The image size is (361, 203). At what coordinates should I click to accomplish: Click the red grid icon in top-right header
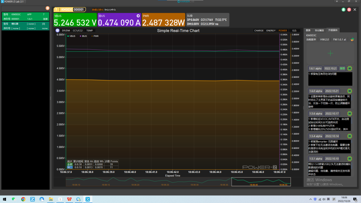(349, 9)
